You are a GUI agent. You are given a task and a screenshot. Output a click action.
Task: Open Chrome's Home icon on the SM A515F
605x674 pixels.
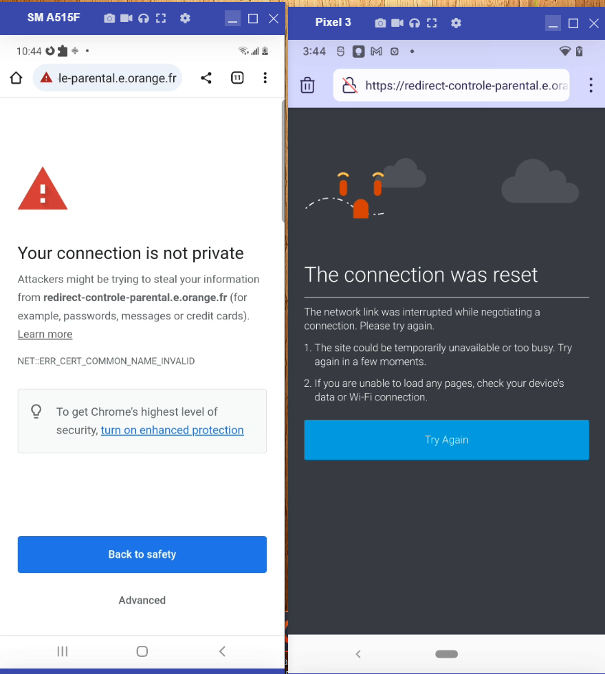coord(15,78)
